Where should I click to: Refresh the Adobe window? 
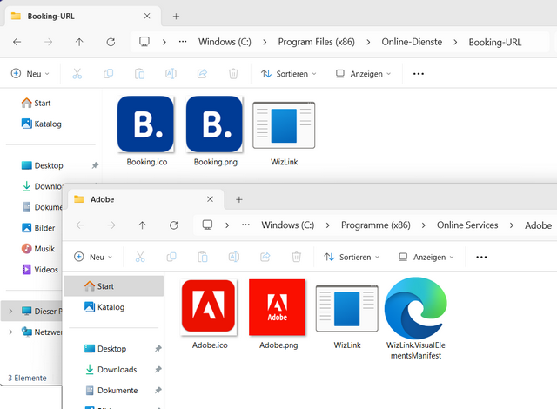tap(174, 225)
